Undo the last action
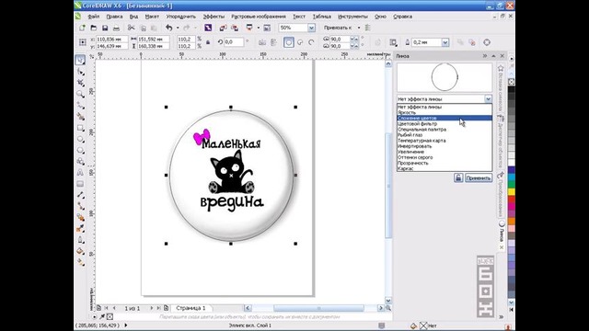Screen dimensions: 589x331 pyautogui.click(x=169, y=28)
